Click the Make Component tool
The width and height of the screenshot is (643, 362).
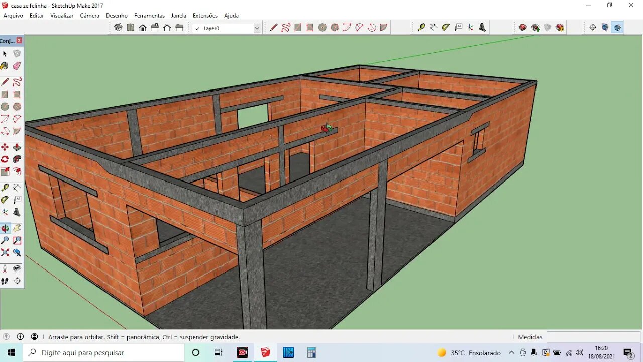point(17,54)
